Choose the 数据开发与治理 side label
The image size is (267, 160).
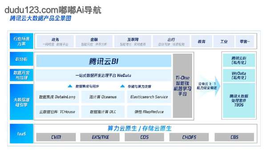pos(21,75)
